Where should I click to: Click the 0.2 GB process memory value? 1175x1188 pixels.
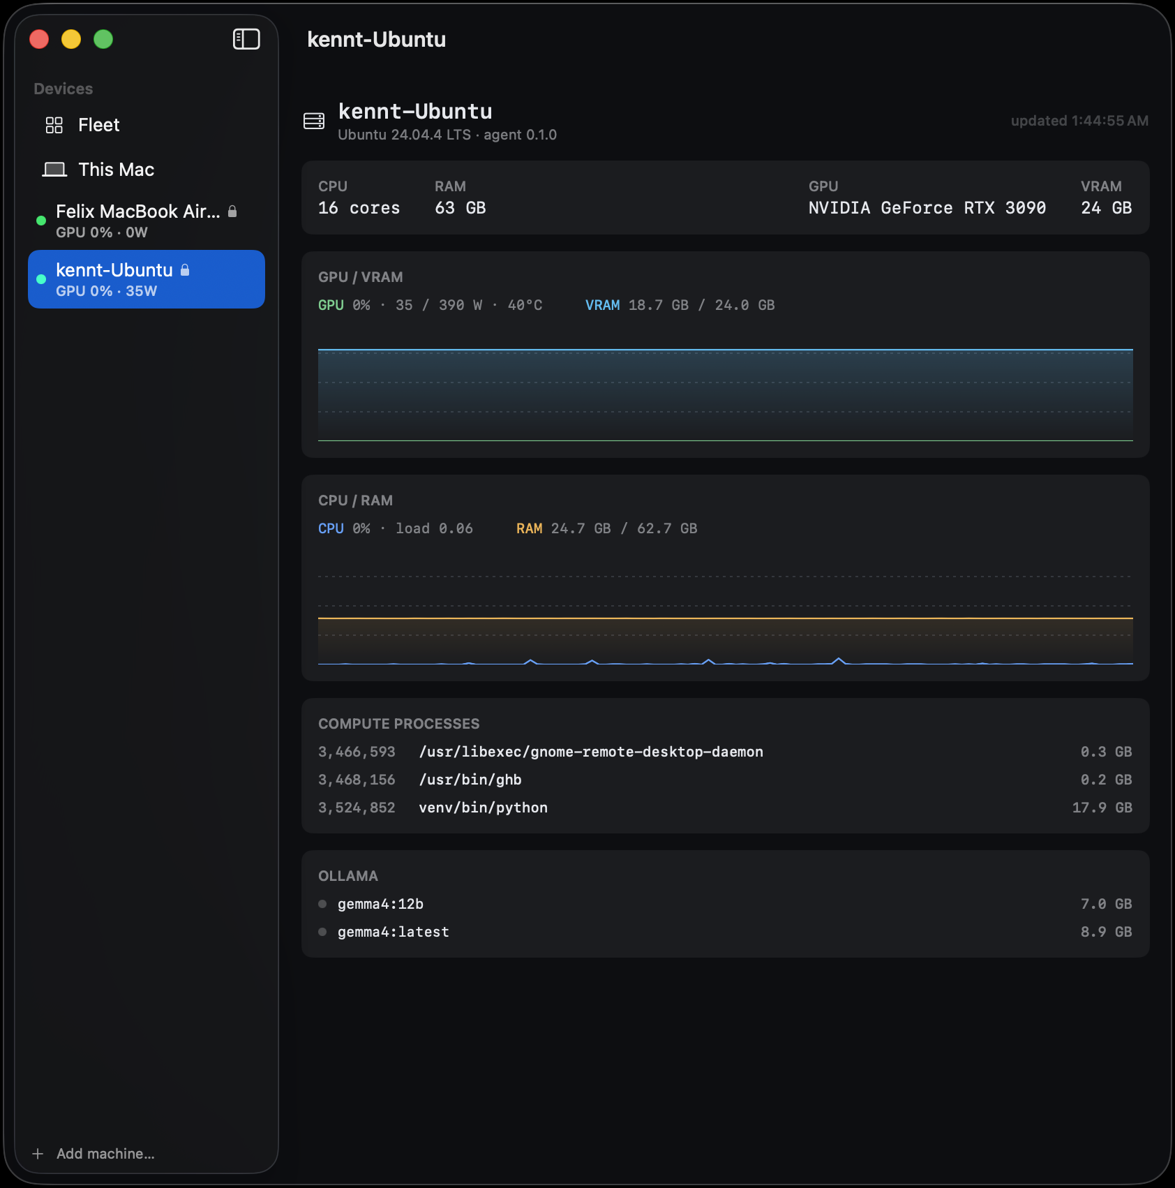1107,780
